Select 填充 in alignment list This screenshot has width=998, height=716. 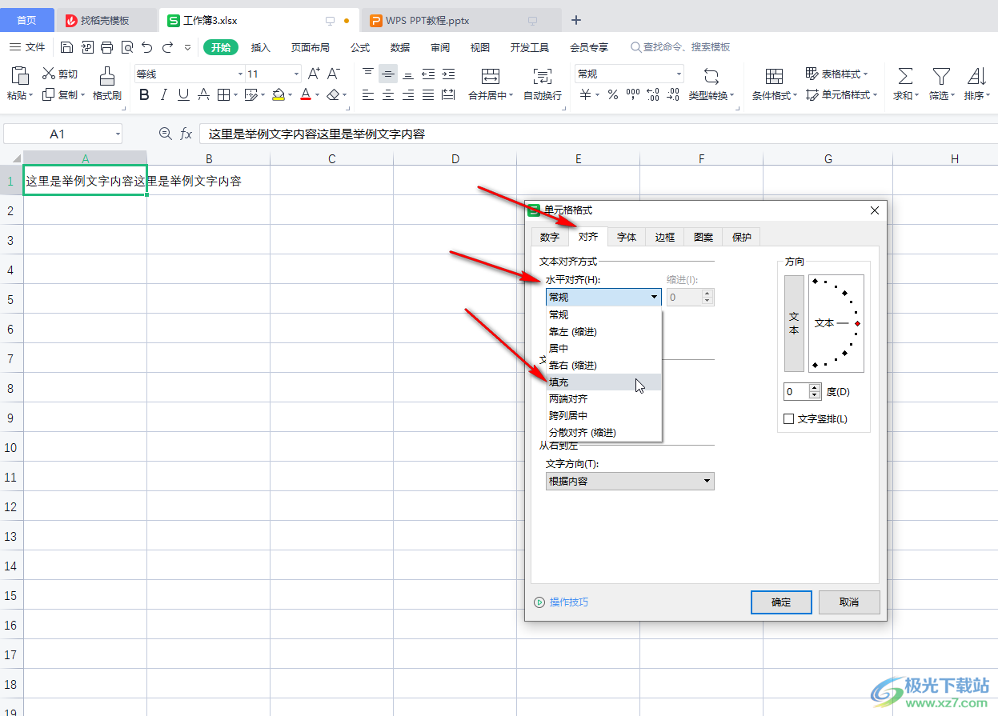pos(604,382)
